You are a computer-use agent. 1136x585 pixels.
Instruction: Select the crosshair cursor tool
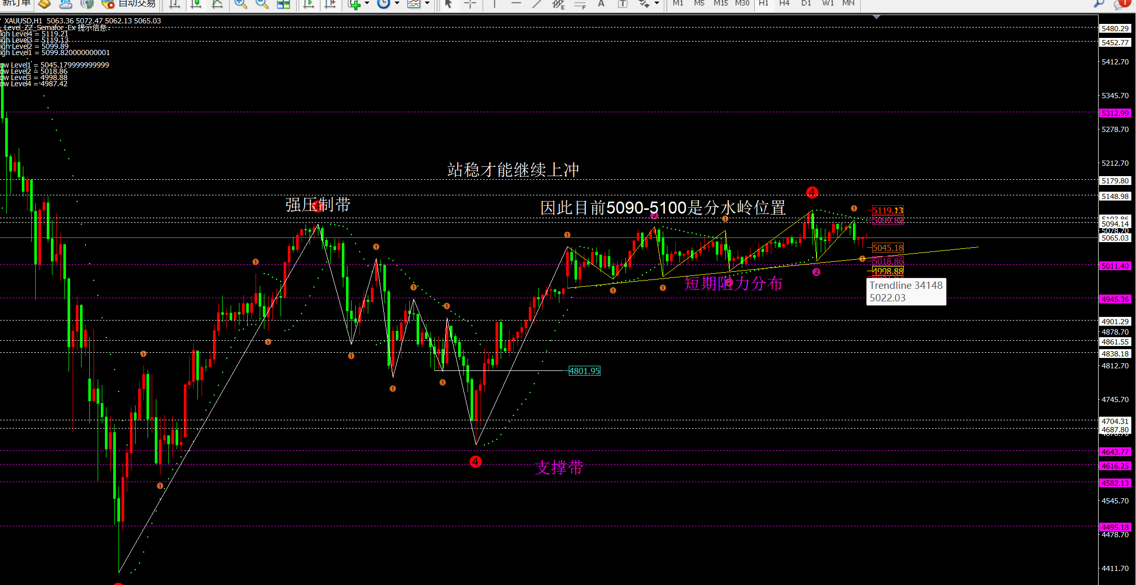pyautogui.click(x=470, y=4)
